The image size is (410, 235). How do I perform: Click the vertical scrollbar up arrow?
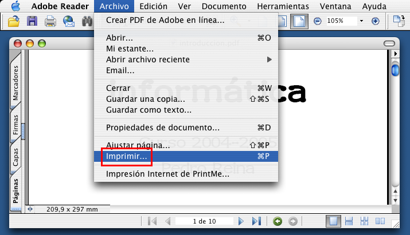click(x=395, y=191)
